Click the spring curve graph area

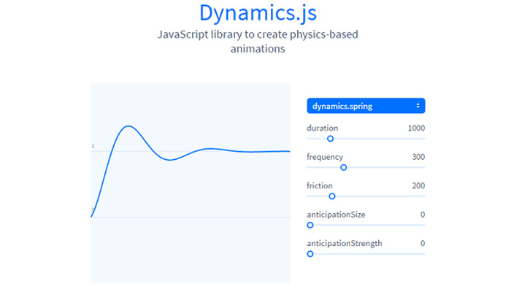point(191,183)
